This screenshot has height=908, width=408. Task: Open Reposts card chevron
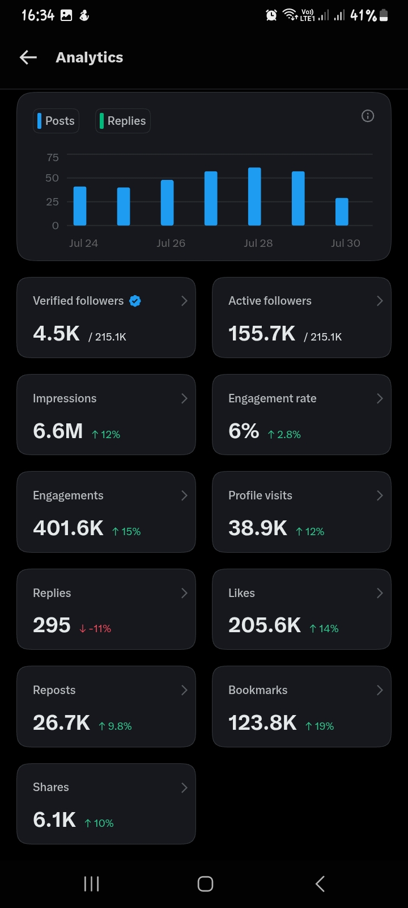pos(184,690)
